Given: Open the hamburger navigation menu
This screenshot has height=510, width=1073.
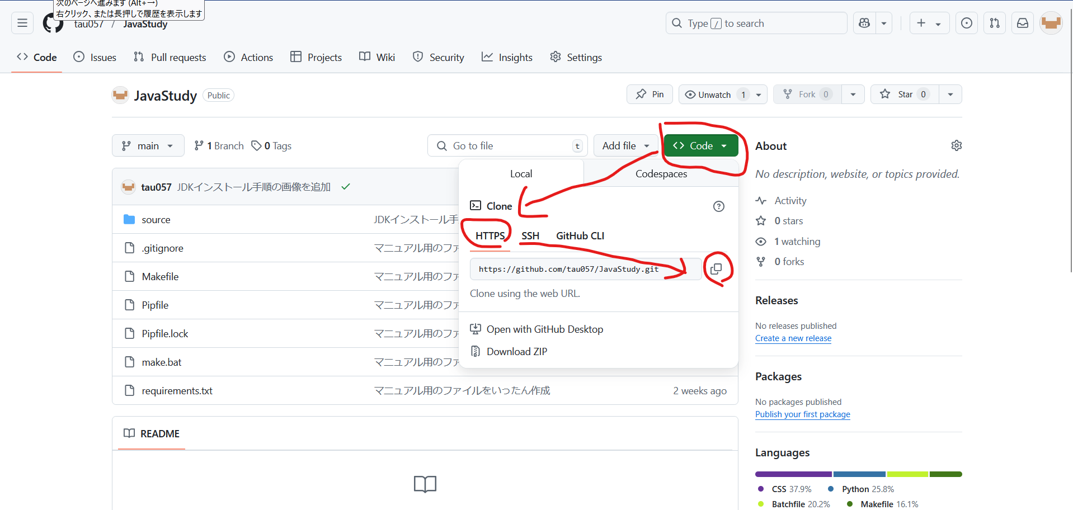Looking at the screenshot, I should click(22, 23).
